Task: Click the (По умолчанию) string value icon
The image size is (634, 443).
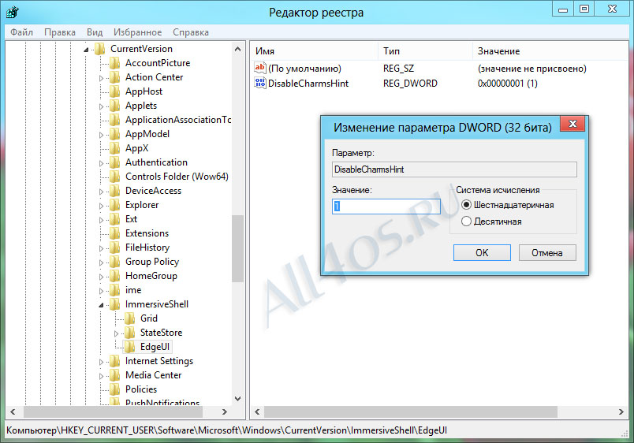Action: click(260, 68)
